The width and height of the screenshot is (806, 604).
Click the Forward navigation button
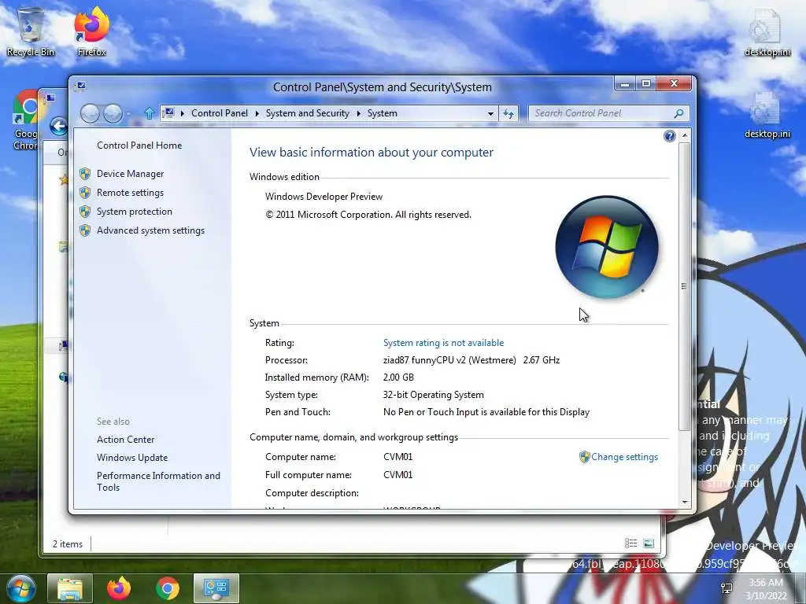click(x=113, y=113)
